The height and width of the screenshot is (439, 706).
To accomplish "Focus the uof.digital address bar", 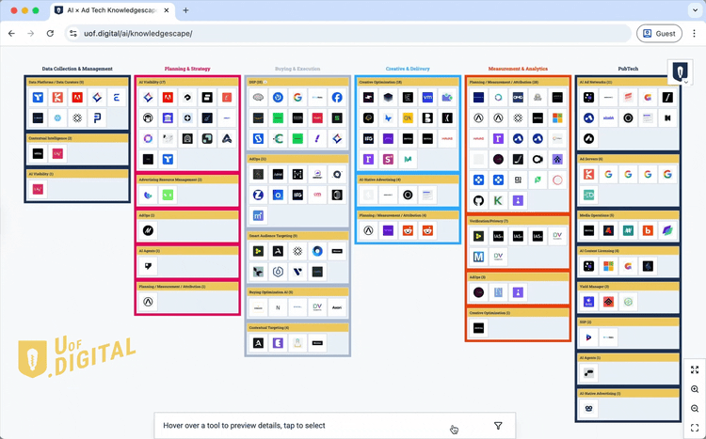I will pos(348,33).
